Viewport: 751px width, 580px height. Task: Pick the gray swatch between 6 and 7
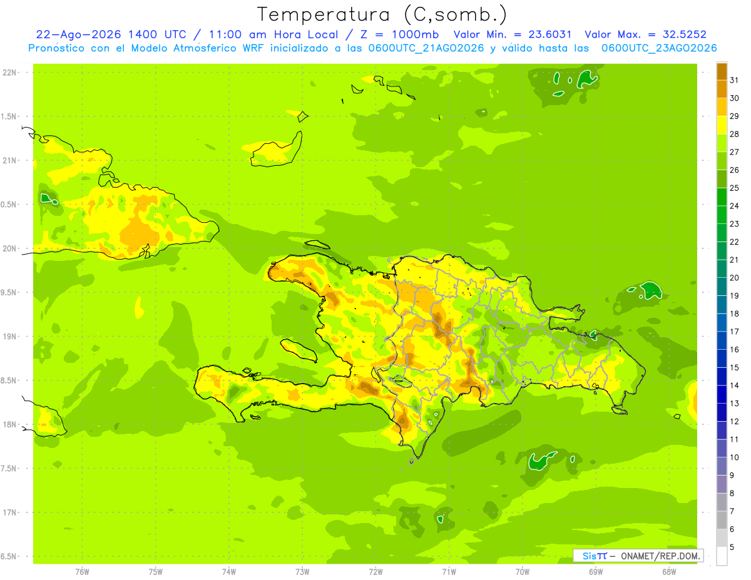click(x=722, y=520)
